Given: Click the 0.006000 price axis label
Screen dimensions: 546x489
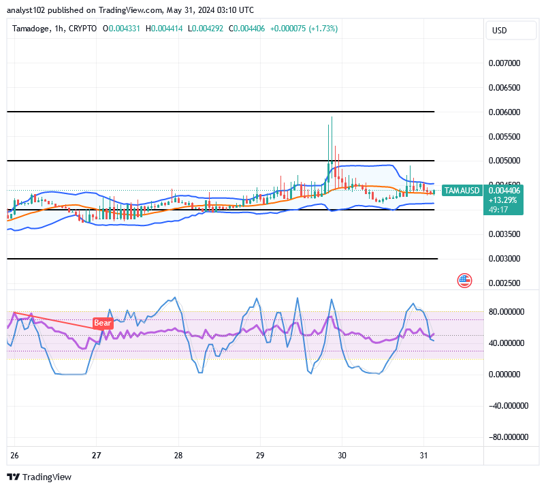Looking at the screenshot, I should click(504, 112).
